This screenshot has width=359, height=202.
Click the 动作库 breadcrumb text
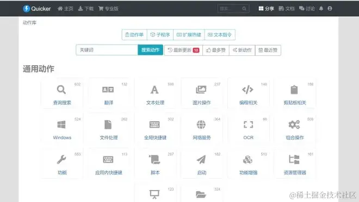[29, 22]
